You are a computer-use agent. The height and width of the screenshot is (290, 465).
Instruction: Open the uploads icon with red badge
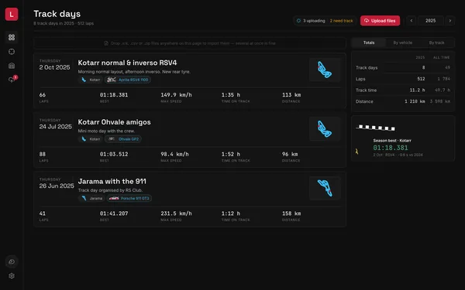point(12,80)
